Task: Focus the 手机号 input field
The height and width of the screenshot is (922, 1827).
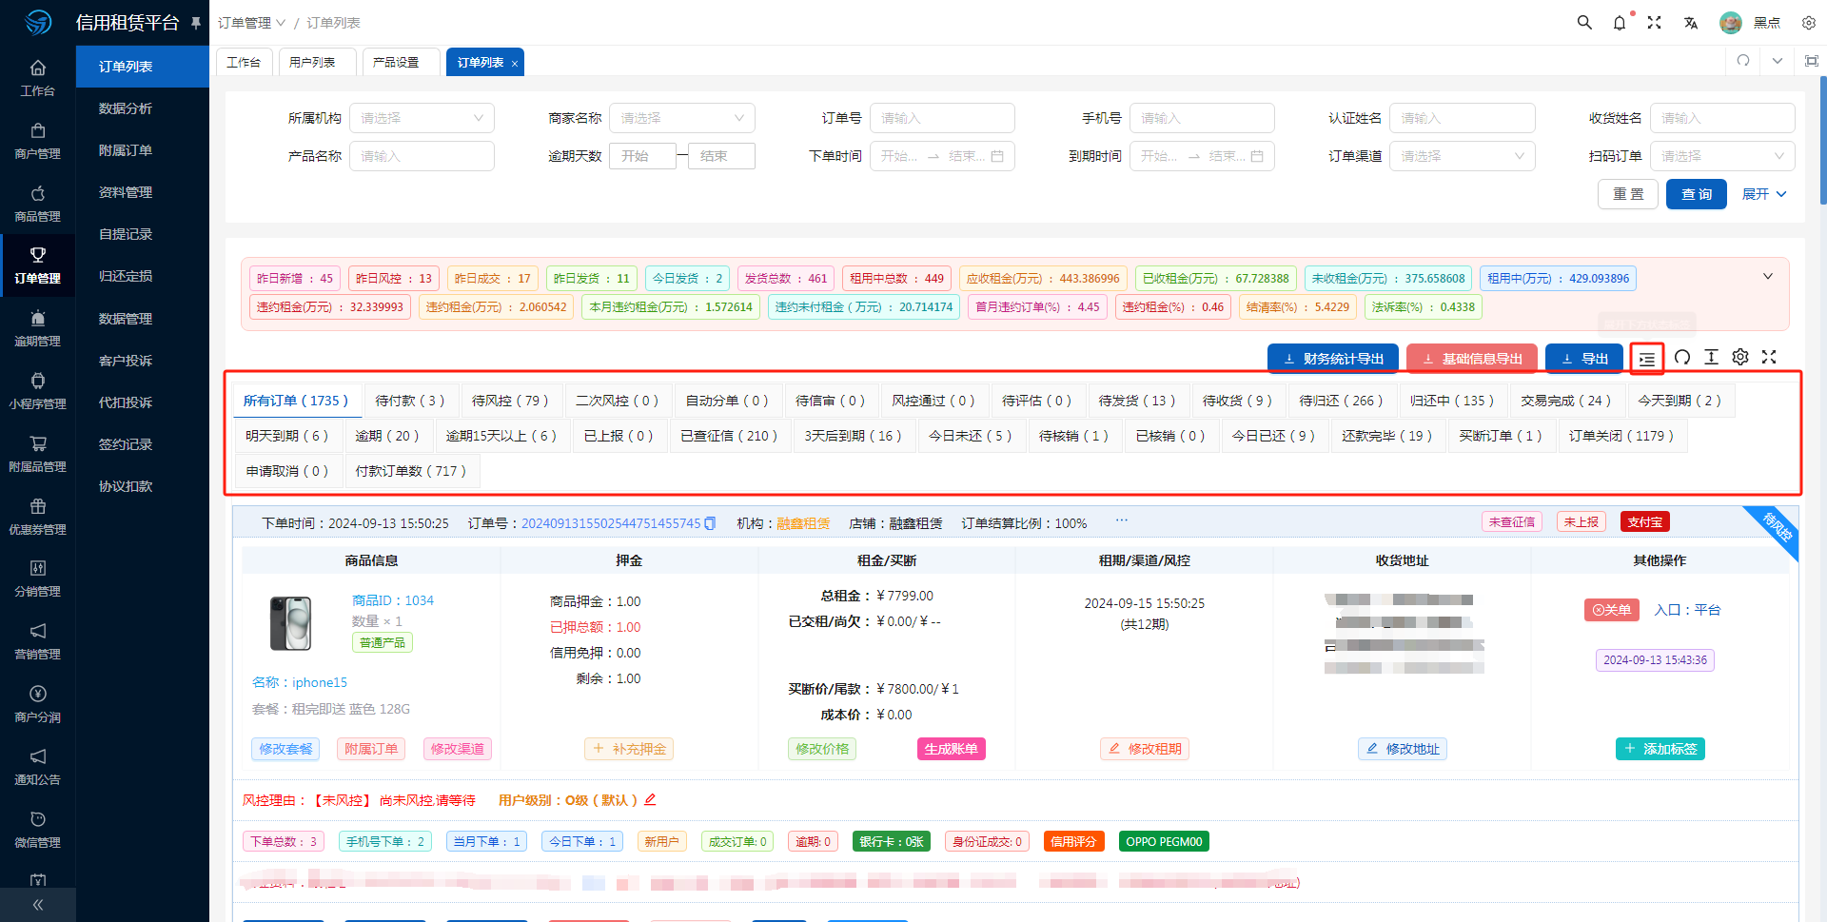Action: click(x=1202, y=118)
